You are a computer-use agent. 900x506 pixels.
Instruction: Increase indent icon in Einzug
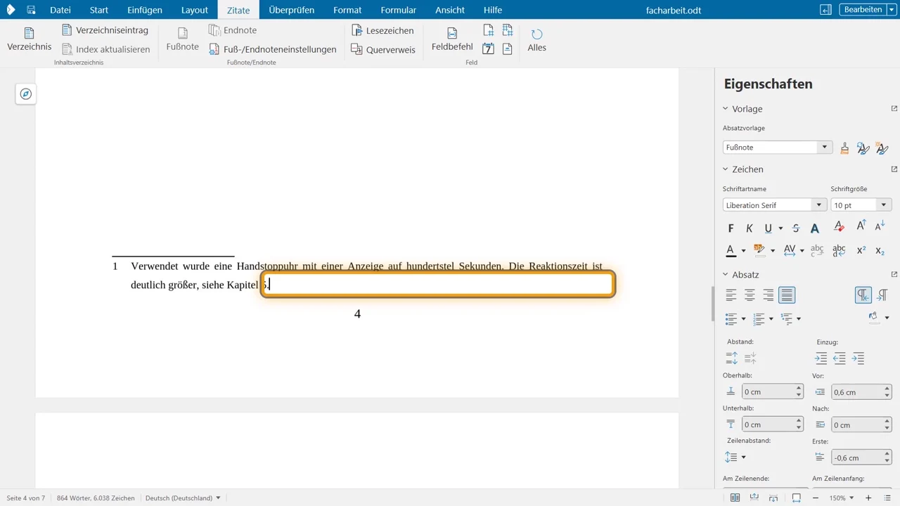(821, 358)
